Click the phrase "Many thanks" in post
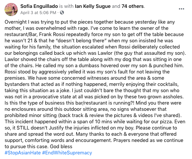Image resolution: width=192 pixels, height=159 pixels. tap(91, 134)
